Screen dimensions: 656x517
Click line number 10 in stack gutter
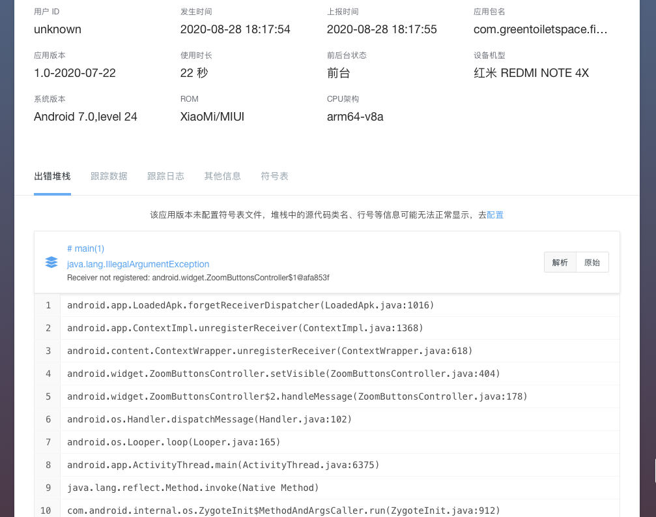point(46,510)
